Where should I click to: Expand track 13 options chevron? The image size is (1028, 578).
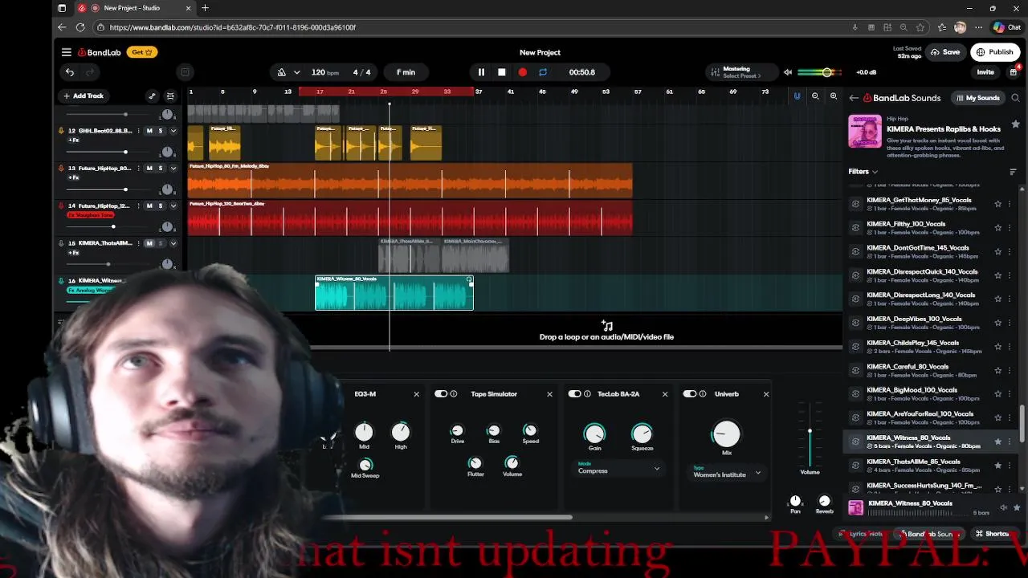click(173, 169)
